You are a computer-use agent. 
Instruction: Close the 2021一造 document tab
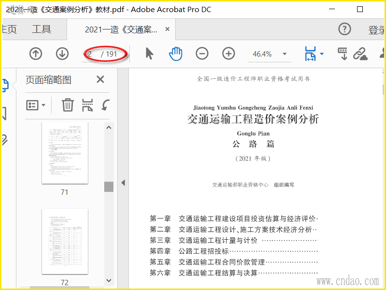pyautogui.click(x=167, y=29)
